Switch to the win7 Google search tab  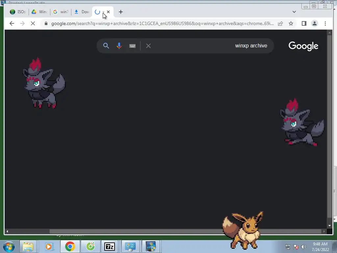(61, 12)
